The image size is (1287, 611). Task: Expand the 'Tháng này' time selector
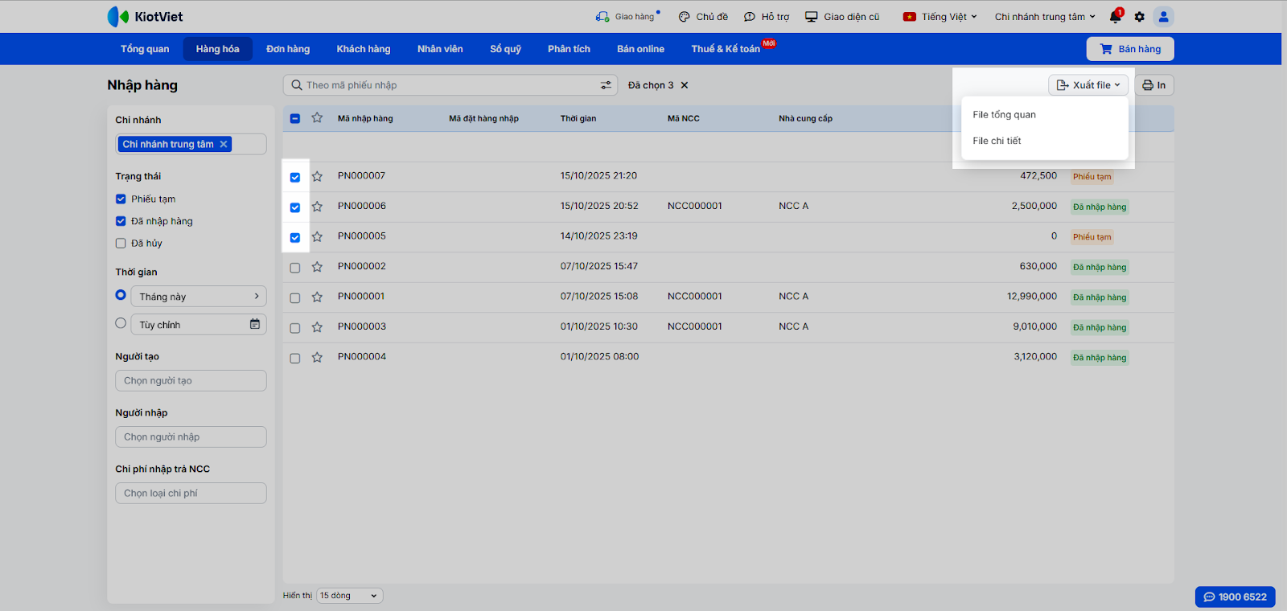point(198,297)
